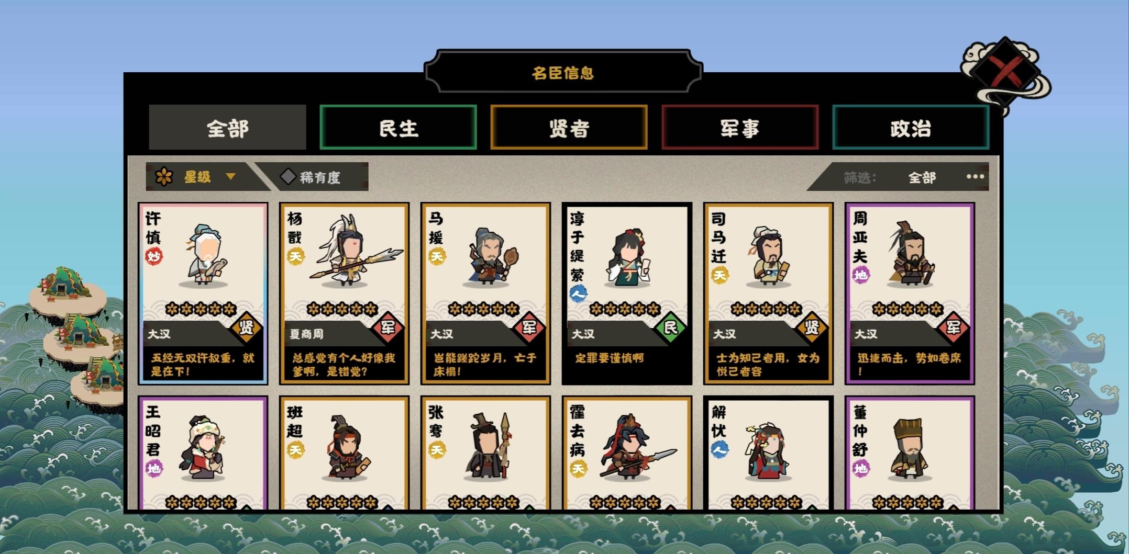
Task: Click the yellow 天 badge on 马援's card
Action: coord(436,256)
